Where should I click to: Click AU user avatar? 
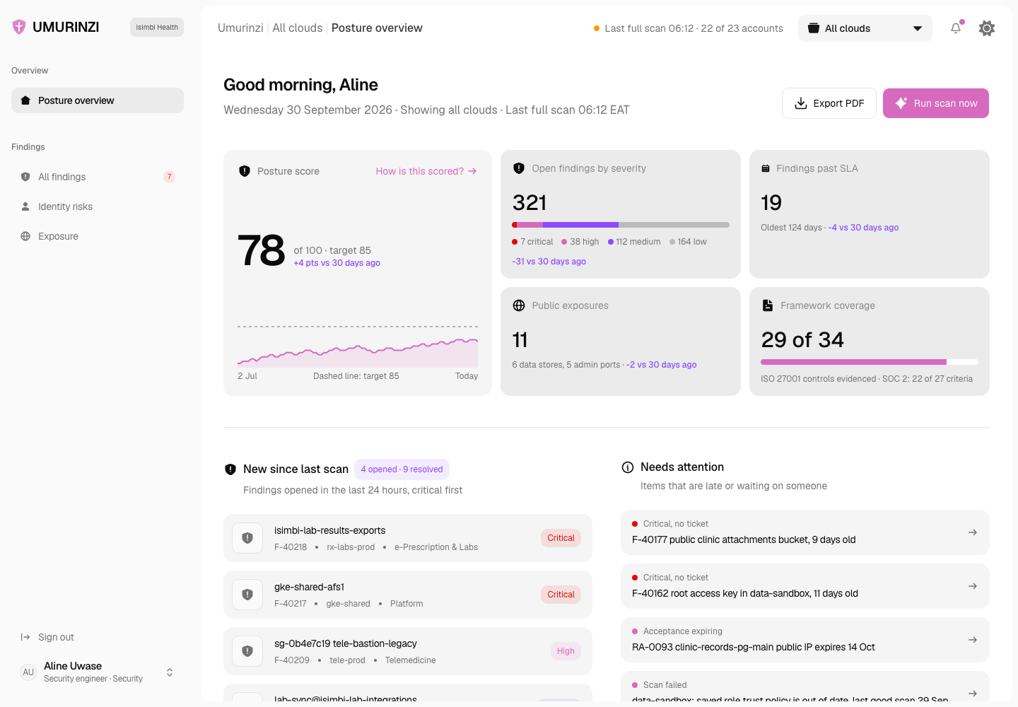tap(28, 672)
